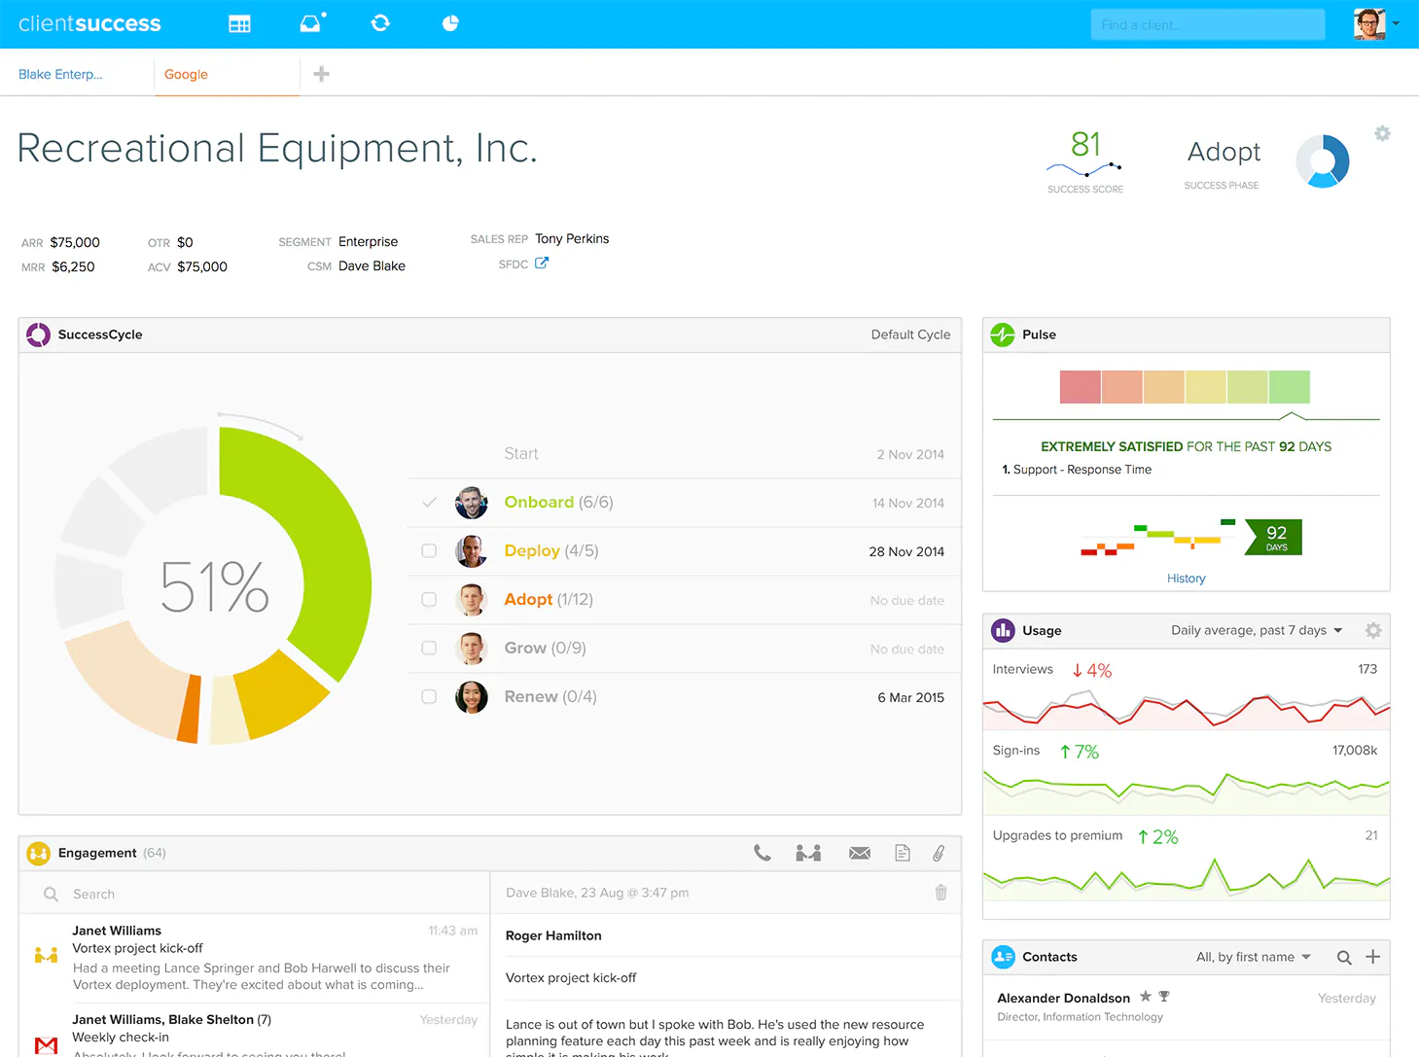Switch to the Blake Enterp... tab
Screen dimensions: 1419x1057
click(x=60, y=74)
